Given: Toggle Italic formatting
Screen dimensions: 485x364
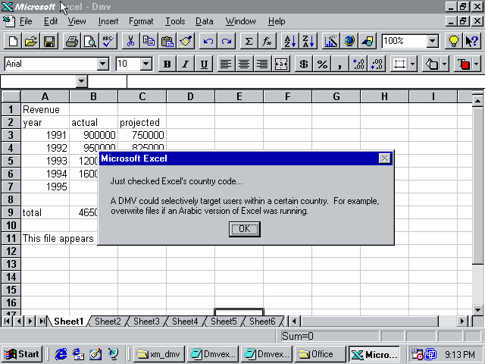Looking at the screenshot, I should tap(185, 64).
